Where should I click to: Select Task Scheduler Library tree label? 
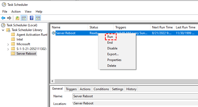click(x=27, y=30)
